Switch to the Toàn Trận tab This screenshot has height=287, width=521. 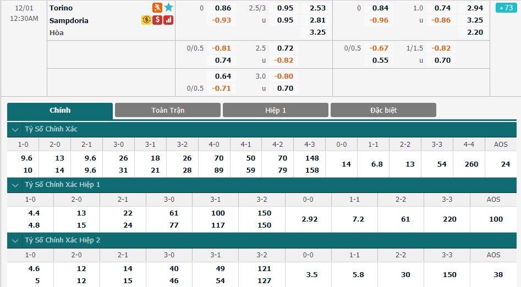(168, 111)
